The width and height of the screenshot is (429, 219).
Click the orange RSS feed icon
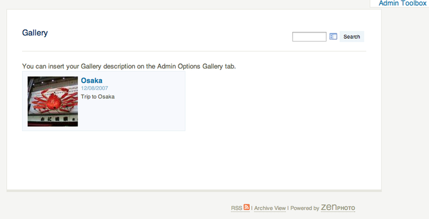point(246,207)
